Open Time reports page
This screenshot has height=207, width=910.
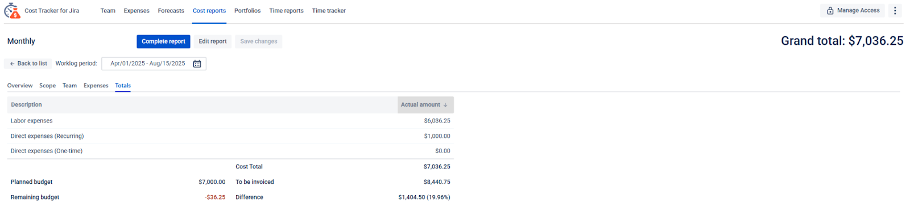pyautogui.click(x=286, y=11)
